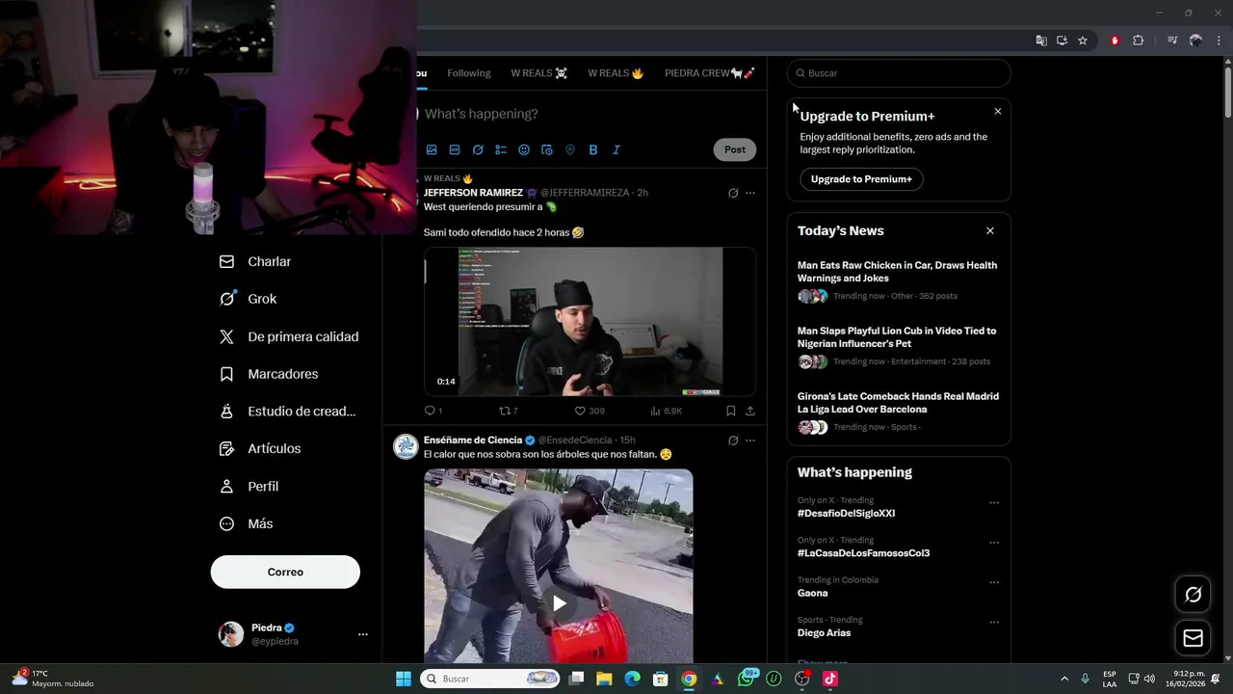The image size is (1233, 694).
Task: Open the W REALS fire tab
Action: tap(616, 73)
